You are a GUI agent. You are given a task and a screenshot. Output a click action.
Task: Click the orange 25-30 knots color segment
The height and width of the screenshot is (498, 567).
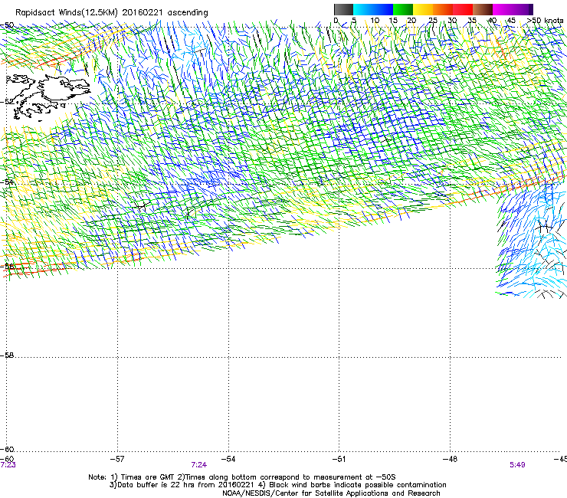click(443, 9)
